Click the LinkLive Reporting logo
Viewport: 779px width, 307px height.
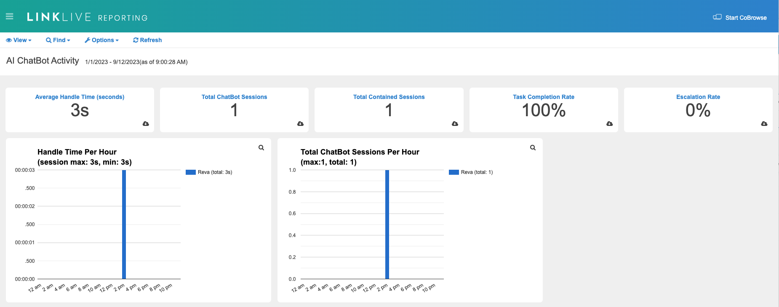87,17
